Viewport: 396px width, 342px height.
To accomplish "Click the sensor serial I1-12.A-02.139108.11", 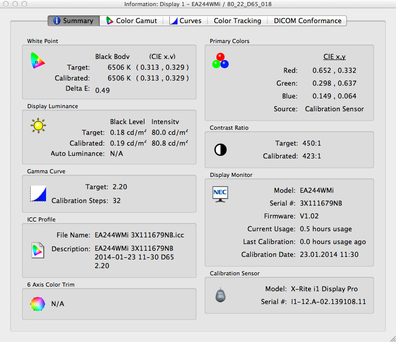I will point(328,302).
